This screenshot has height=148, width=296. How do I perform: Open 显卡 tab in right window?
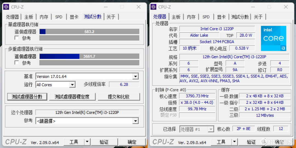tap(221, 17)
